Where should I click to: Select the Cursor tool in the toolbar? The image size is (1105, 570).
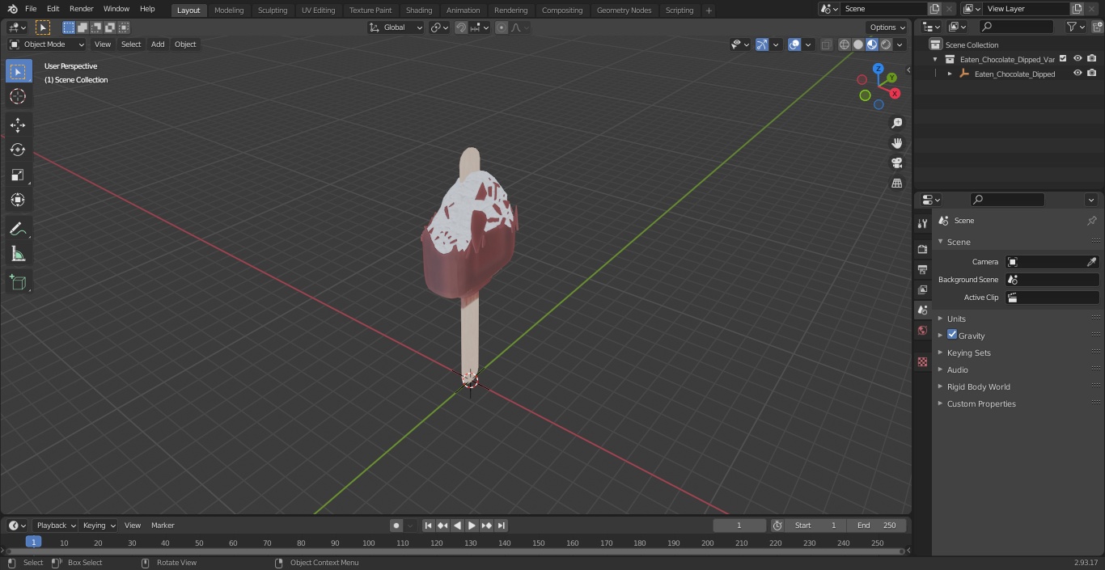(x=18, y=96)
